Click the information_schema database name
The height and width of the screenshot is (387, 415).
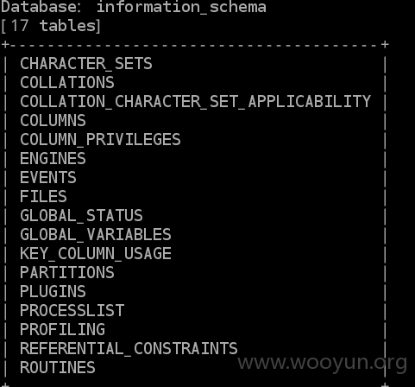pyautogui.click(x=181, y=7)
